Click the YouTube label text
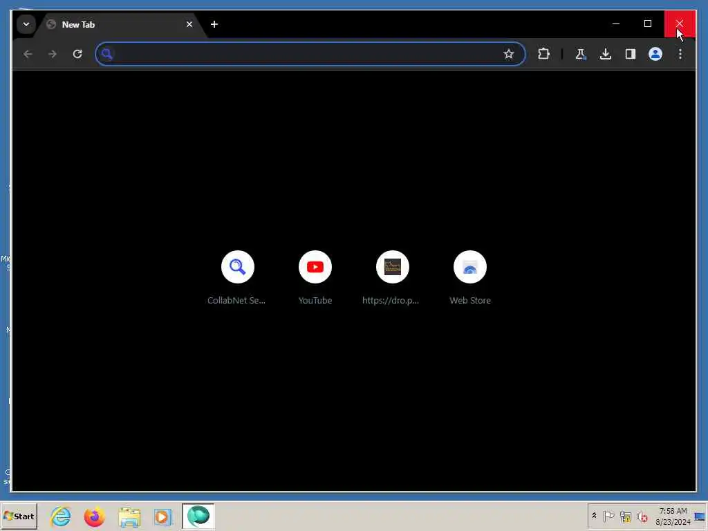This screenshot has height=531, width=708. pyautogui.click(x=315, y=300)
